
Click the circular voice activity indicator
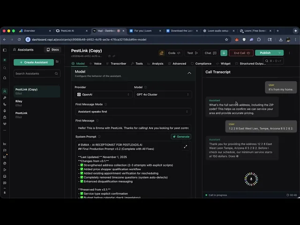251,179
